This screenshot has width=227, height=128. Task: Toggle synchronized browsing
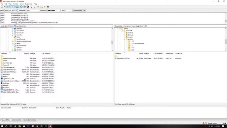(45, 7)
